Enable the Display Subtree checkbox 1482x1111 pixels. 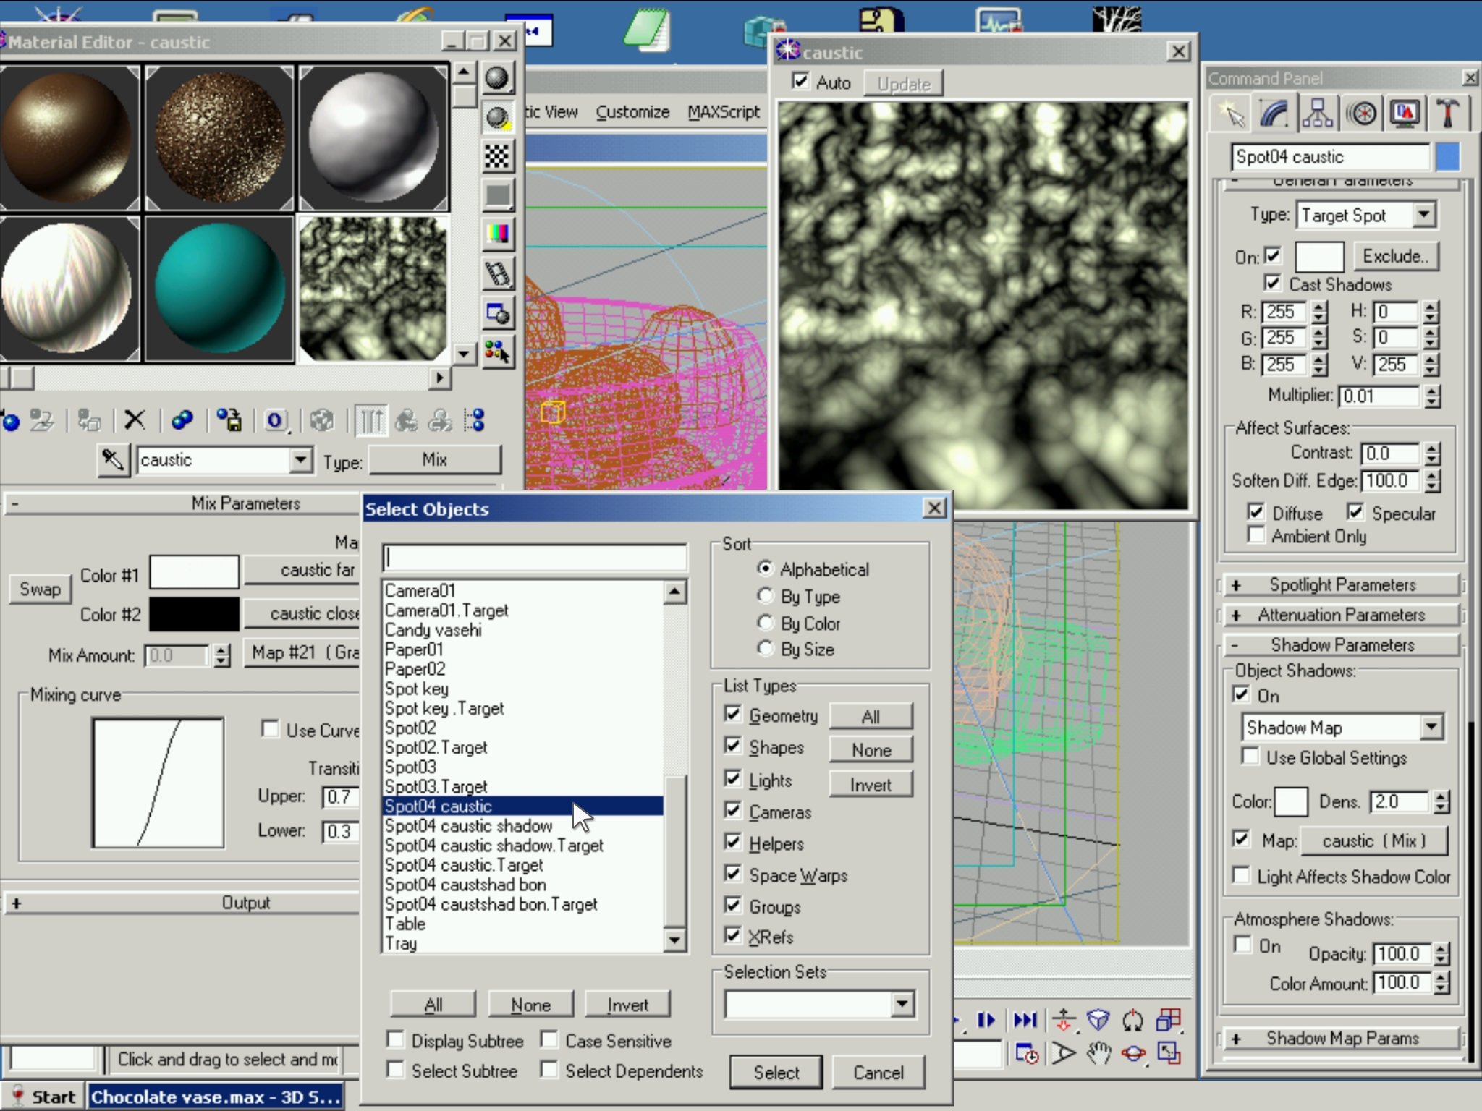pyautogui.click(x=396, y=1040)
